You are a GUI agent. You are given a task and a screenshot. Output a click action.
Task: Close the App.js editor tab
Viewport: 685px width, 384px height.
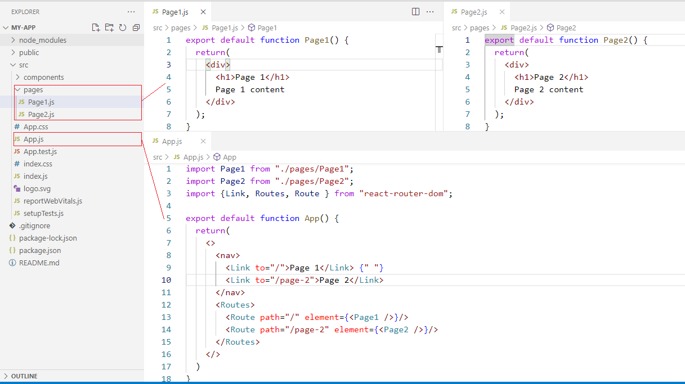tap(203, 141)
